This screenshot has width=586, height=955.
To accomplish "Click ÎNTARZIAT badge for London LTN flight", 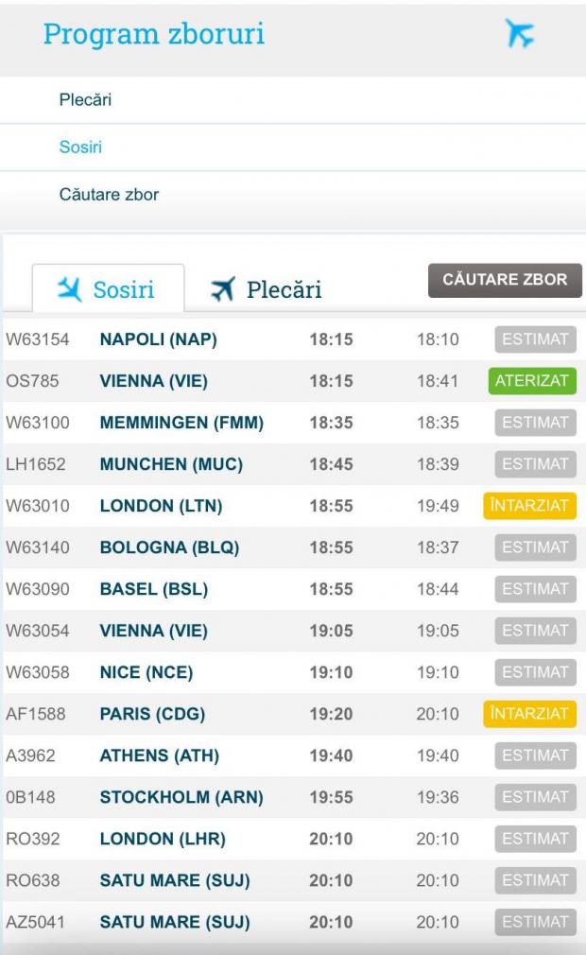I will 530,506.
